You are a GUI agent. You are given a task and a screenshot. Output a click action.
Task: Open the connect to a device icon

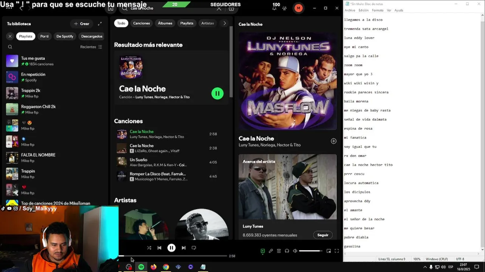point(287,251)
